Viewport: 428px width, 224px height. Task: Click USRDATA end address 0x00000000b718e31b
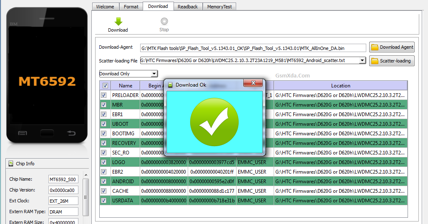(x=212, y=200)
